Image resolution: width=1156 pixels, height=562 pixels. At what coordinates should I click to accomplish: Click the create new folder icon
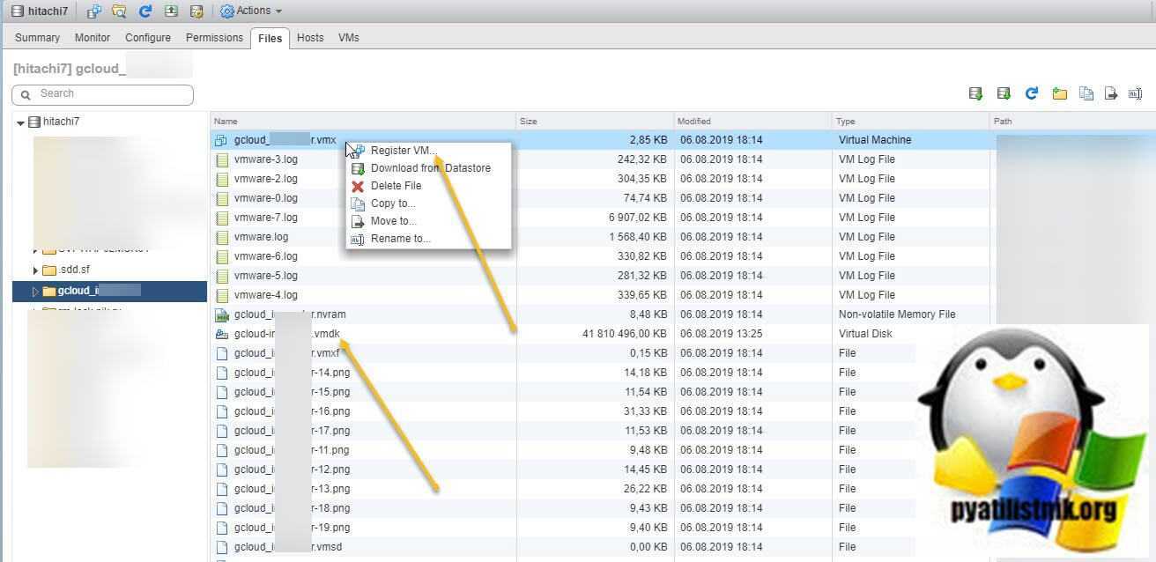click(x=1059, y=93)
